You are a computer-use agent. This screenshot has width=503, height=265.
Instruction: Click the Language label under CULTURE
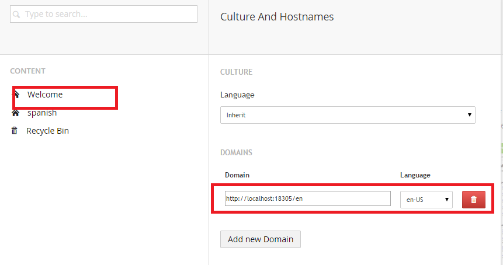237,95
